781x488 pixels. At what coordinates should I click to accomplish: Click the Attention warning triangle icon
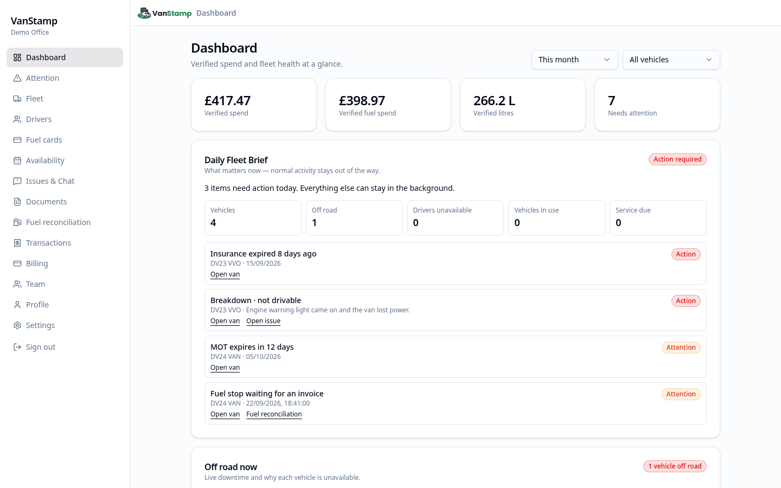pyautogui.click(x=17, y=78)
